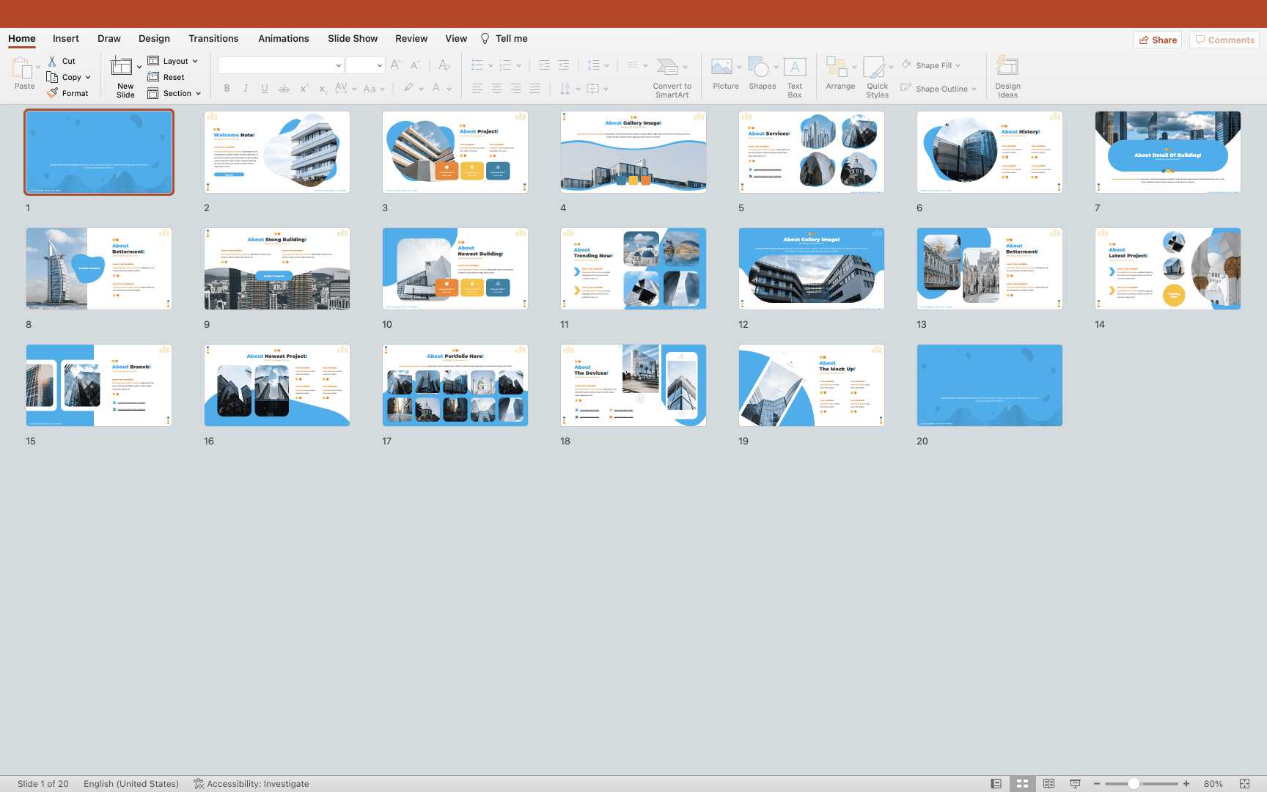This screenshot has height=792, width=1267.
Task: Click the zoom slider handle
Action: 1134,784
